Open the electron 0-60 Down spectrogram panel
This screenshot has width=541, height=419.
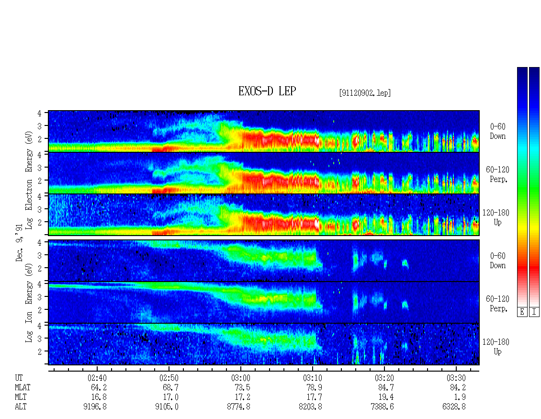[x=264, y=131]
